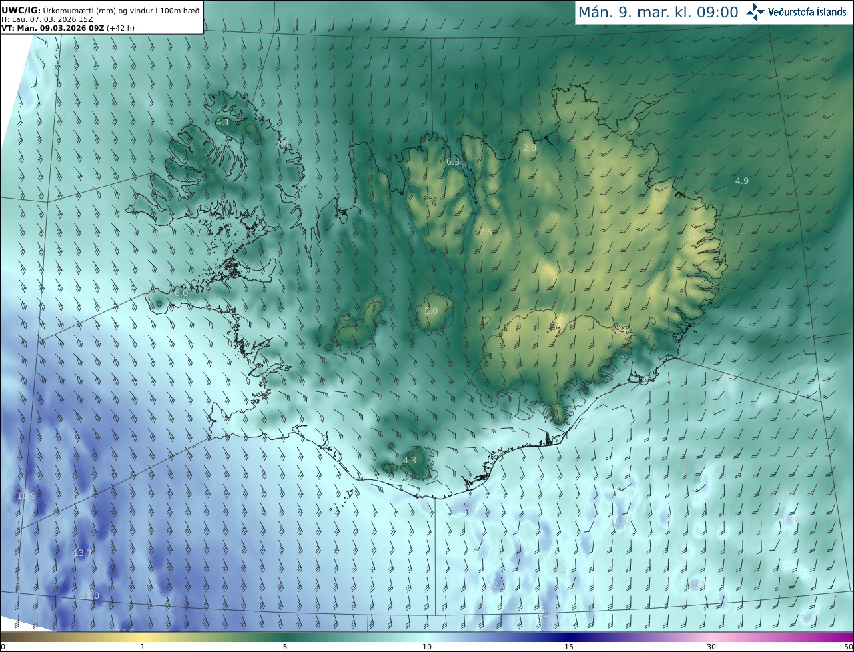
Task: Click the colour scale label 10
Action: (x=427, y=647)
